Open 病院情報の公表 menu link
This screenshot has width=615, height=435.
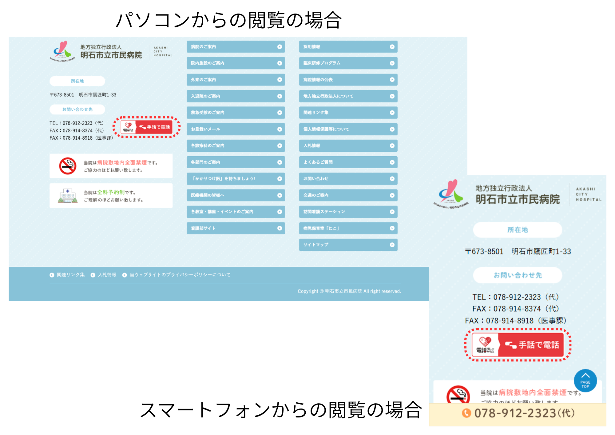[x=348, y=80]
